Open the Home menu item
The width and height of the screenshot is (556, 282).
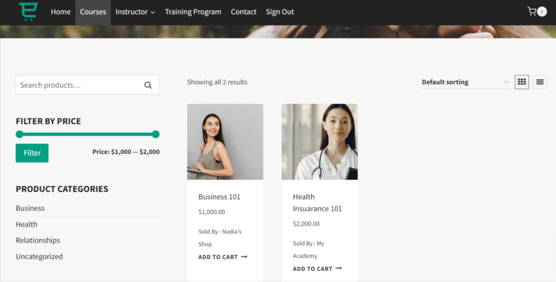pos(61,12)
